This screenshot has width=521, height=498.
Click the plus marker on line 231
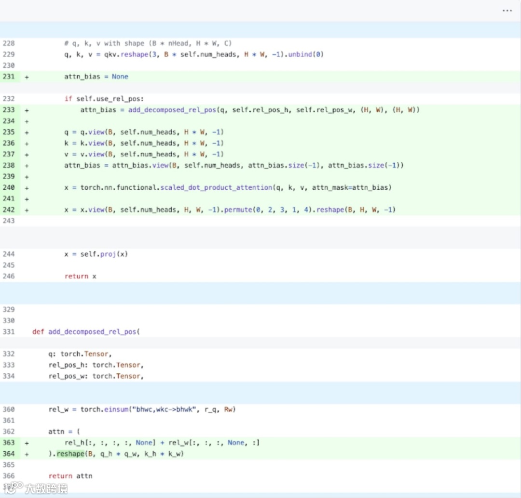click(27, 77)
